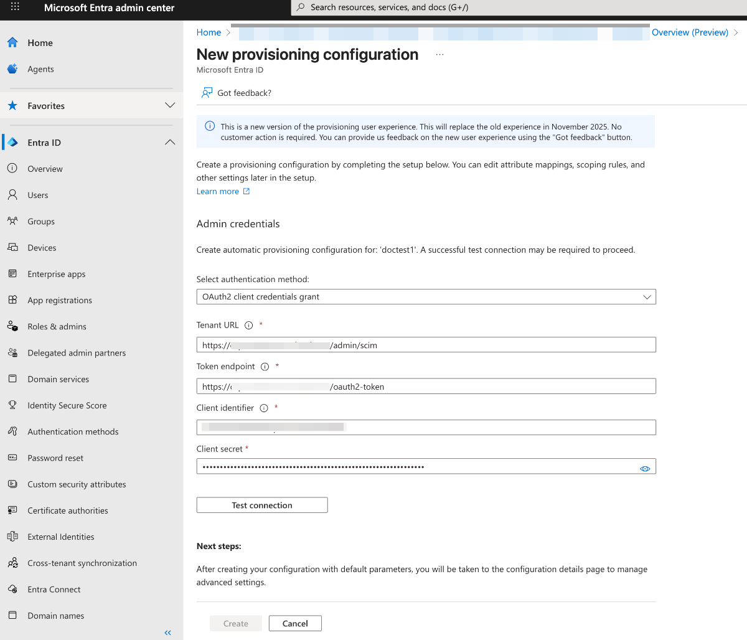Click the Tenant URL info icon
Screen dimensions: 747x640
pyautogui.click(x=249, y=325)
